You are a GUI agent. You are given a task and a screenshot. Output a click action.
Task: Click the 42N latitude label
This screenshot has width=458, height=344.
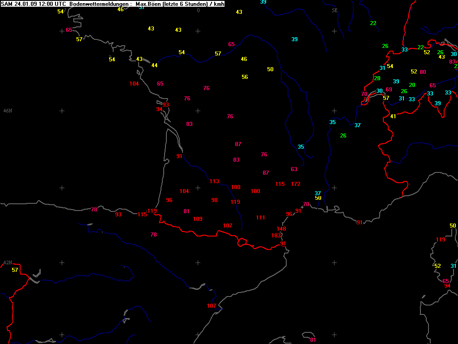click(8, 262)
